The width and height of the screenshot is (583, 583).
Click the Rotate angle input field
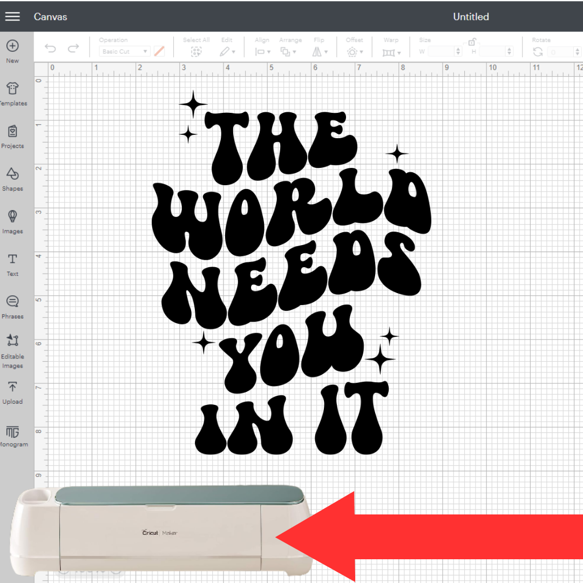pyautogui.click(x=560, y=52)
